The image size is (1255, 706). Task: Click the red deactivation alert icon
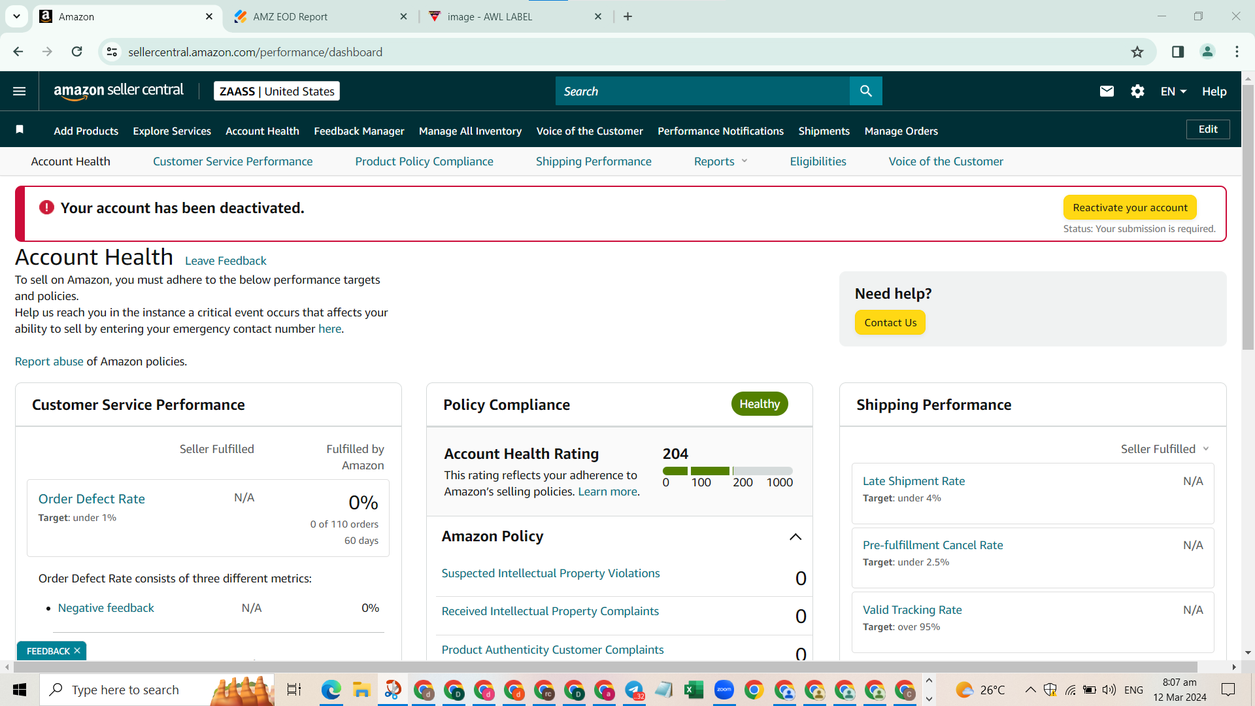coord(46,207)
